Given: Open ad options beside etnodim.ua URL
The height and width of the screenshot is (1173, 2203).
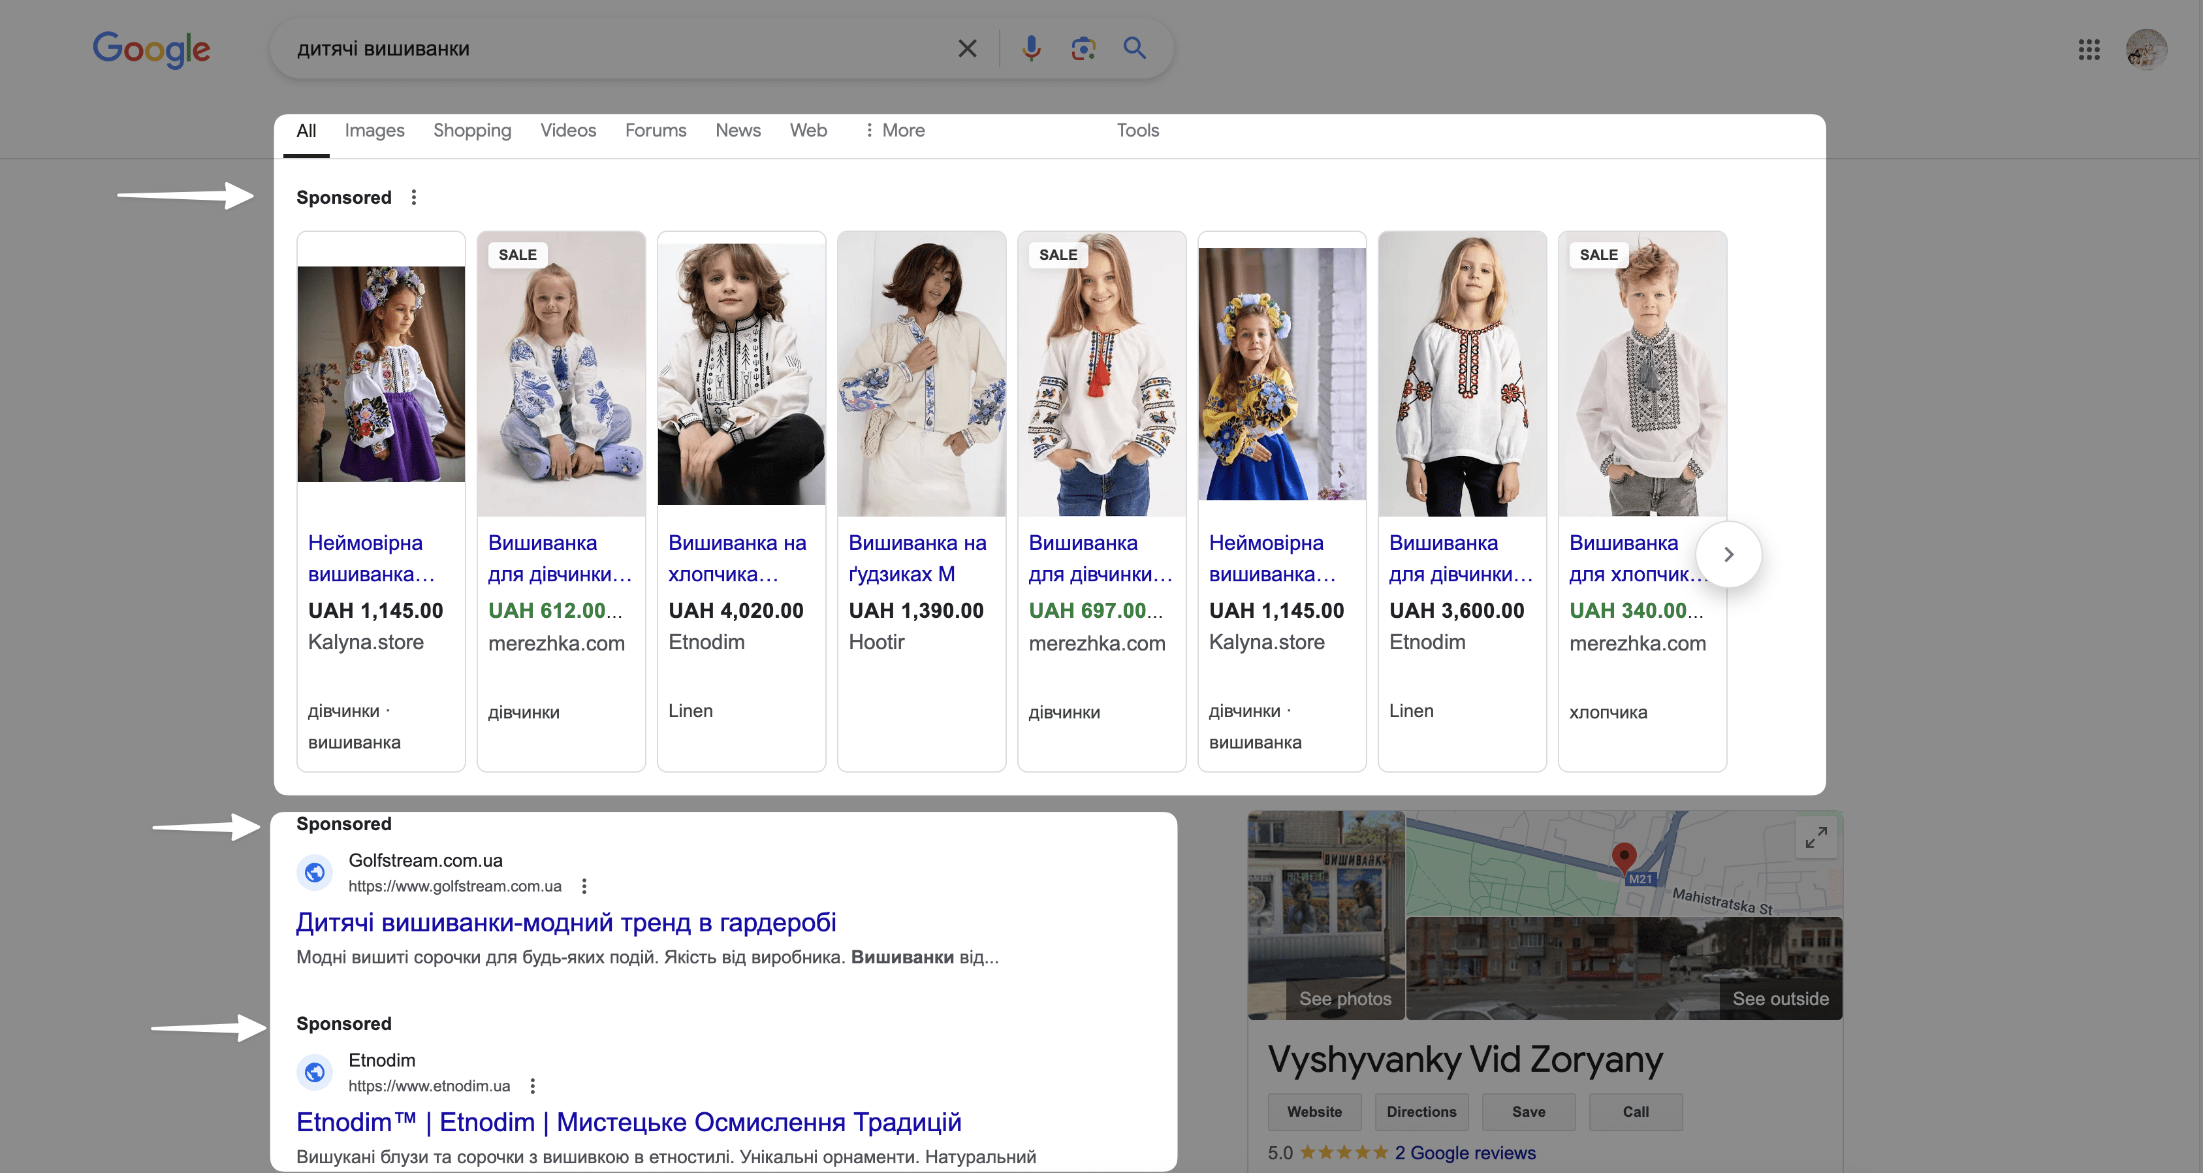Looking at the screenshot, I should pyautogui.click(x=533, y=1085).
